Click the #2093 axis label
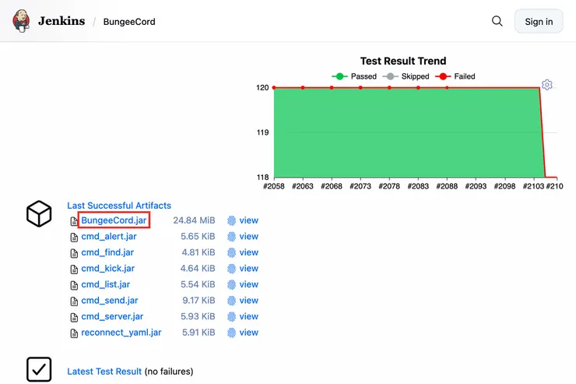This screenshot has width=576, height=384. coord(476,186)
